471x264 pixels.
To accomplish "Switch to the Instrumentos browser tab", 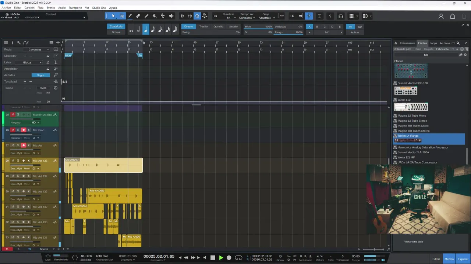I will pyautogui.click(x=407, y=43).
